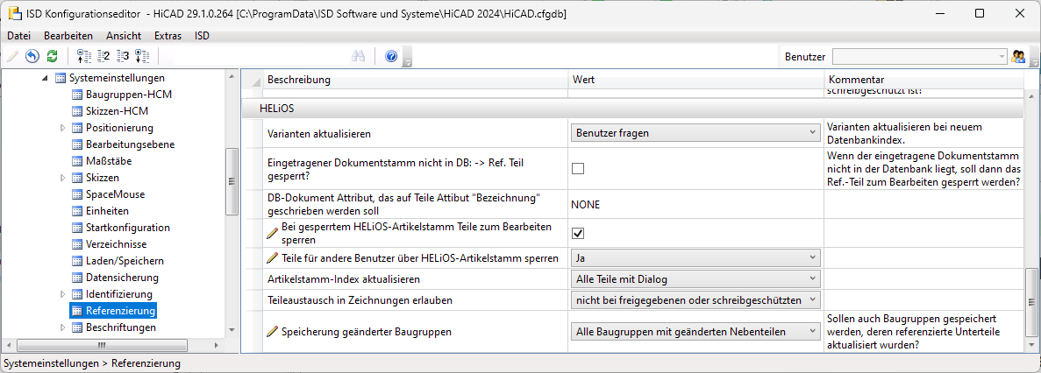Click the table icon of Skizzen-HCM
Viewport: 1041px width, 373px height.
[76, 111]
